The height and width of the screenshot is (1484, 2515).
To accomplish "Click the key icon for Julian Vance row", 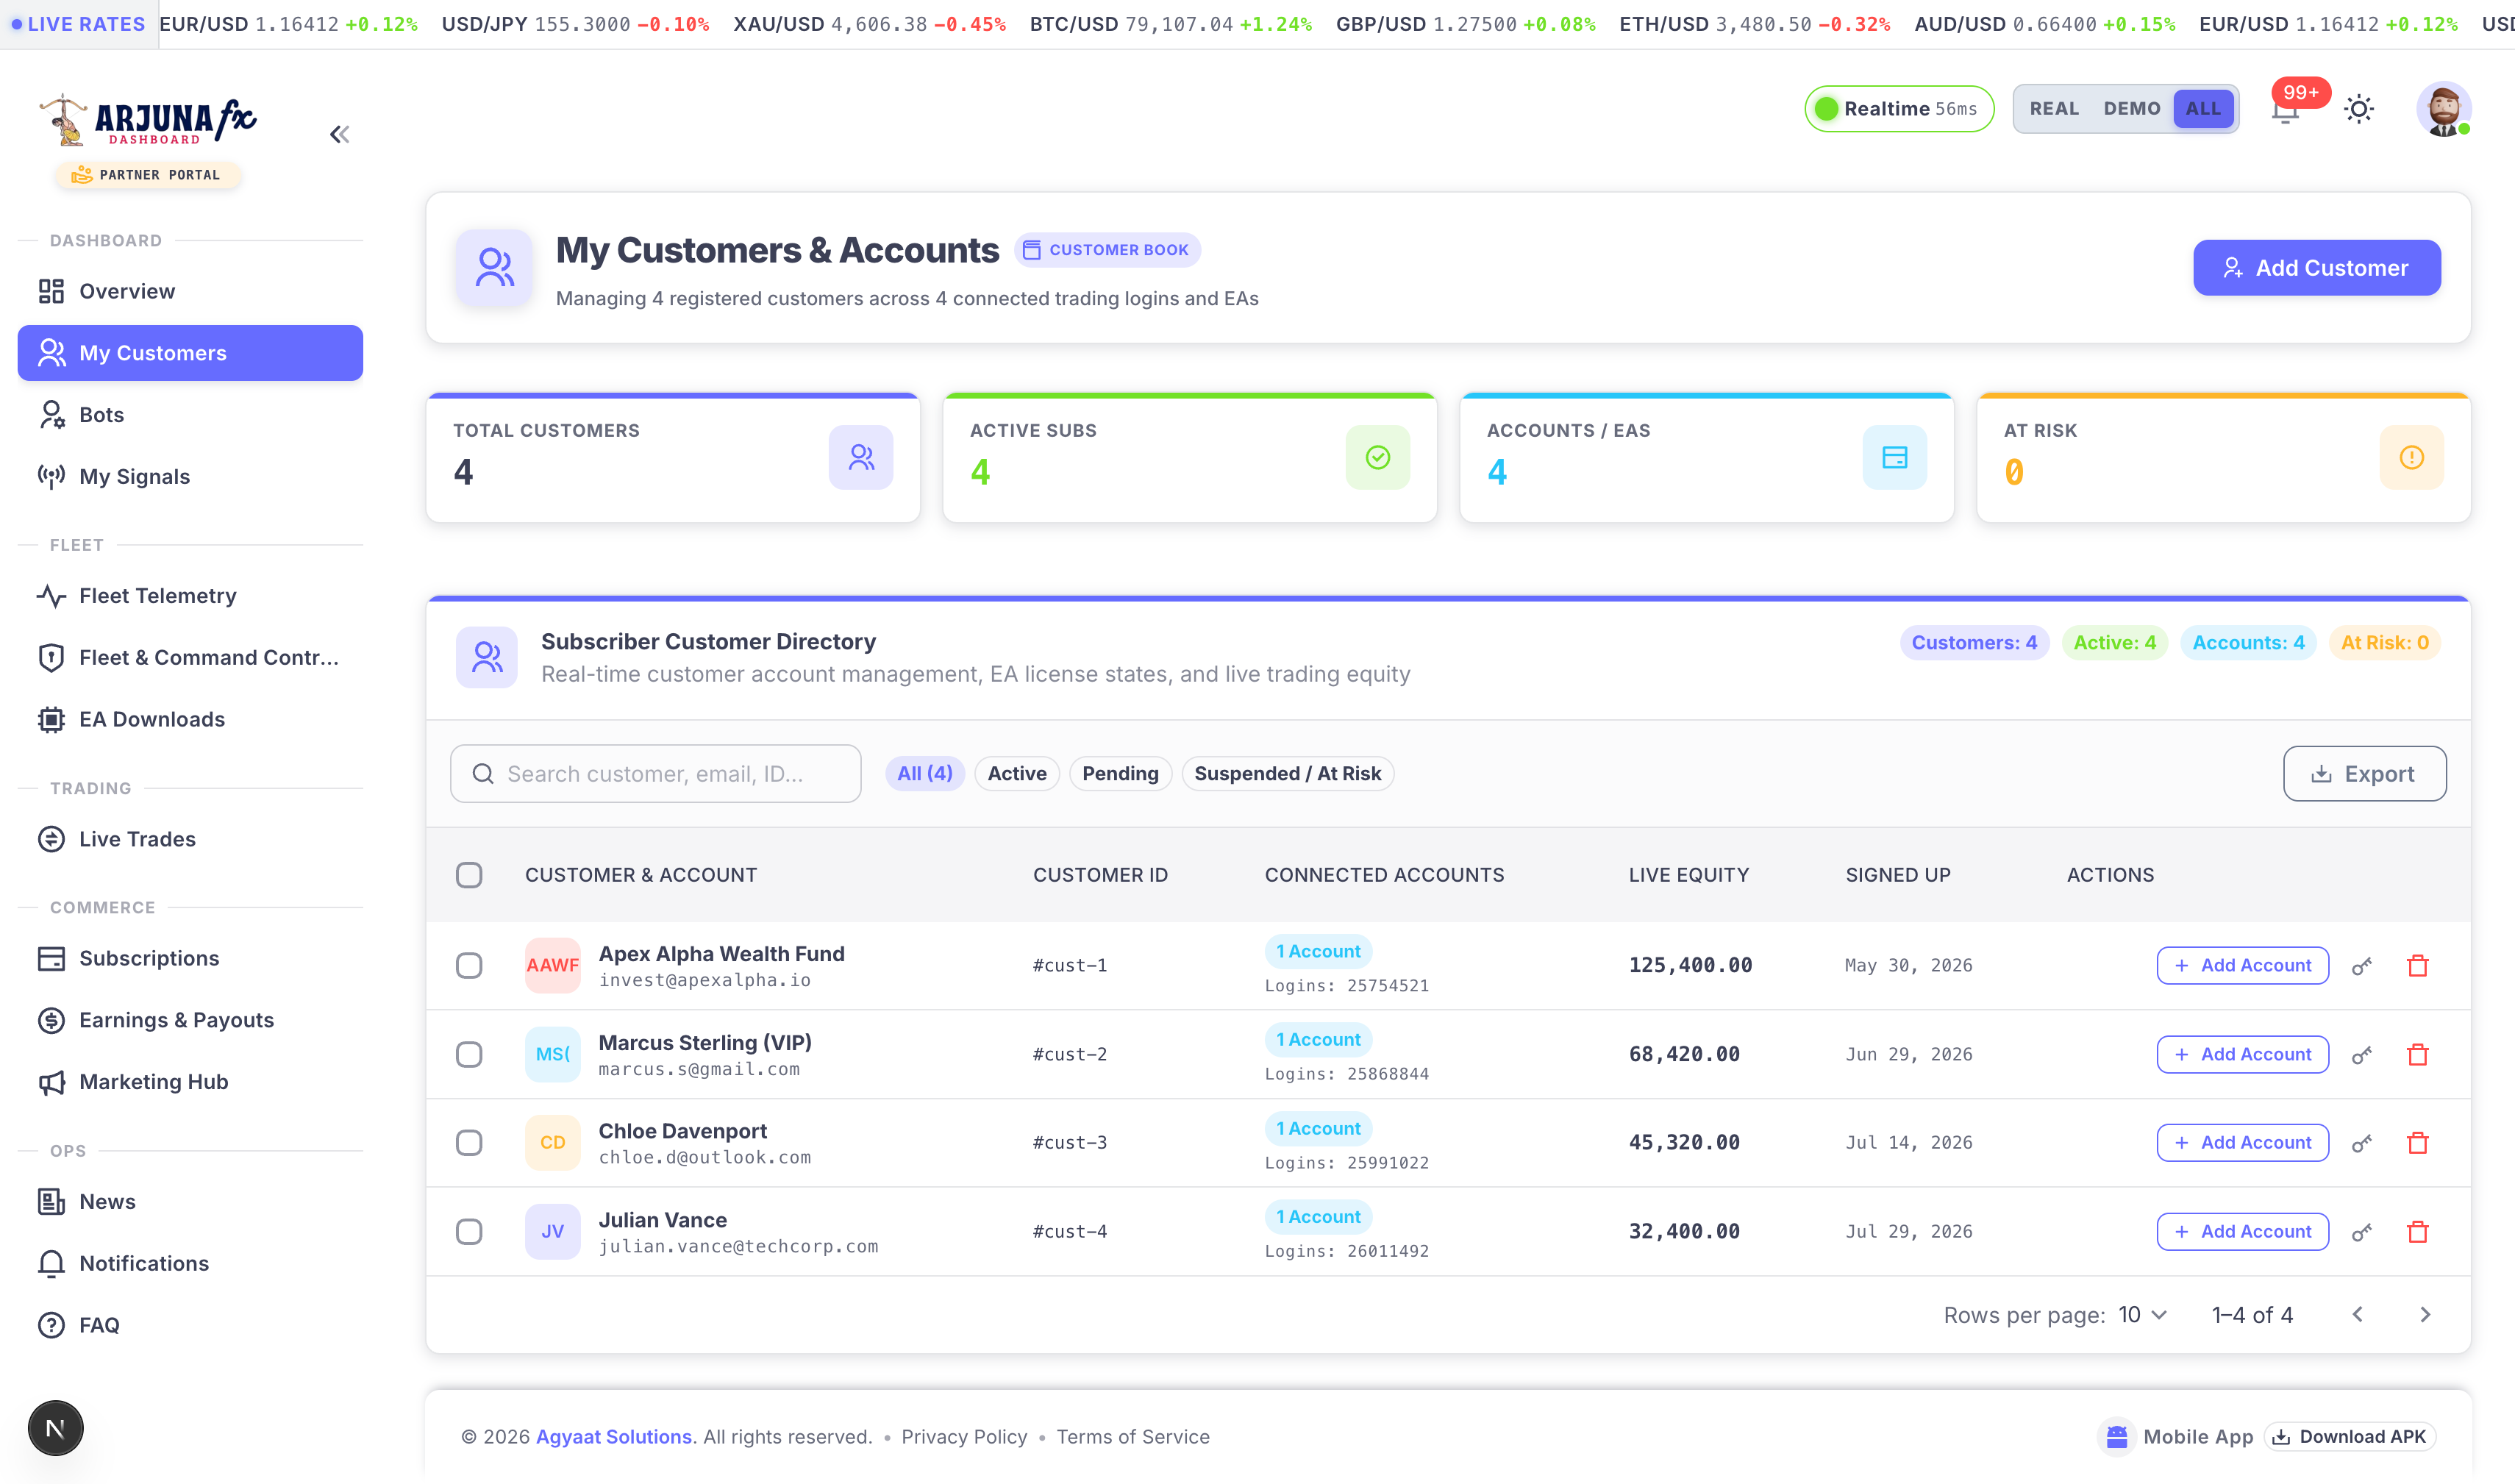I will coord(2361,1232).
